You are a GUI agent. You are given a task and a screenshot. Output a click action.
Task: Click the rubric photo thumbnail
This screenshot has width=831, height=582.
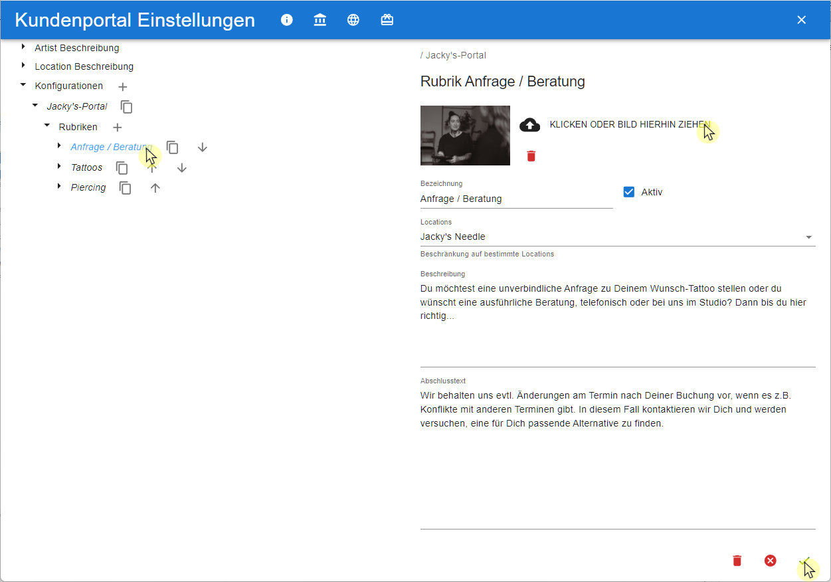tap(465, 136)
